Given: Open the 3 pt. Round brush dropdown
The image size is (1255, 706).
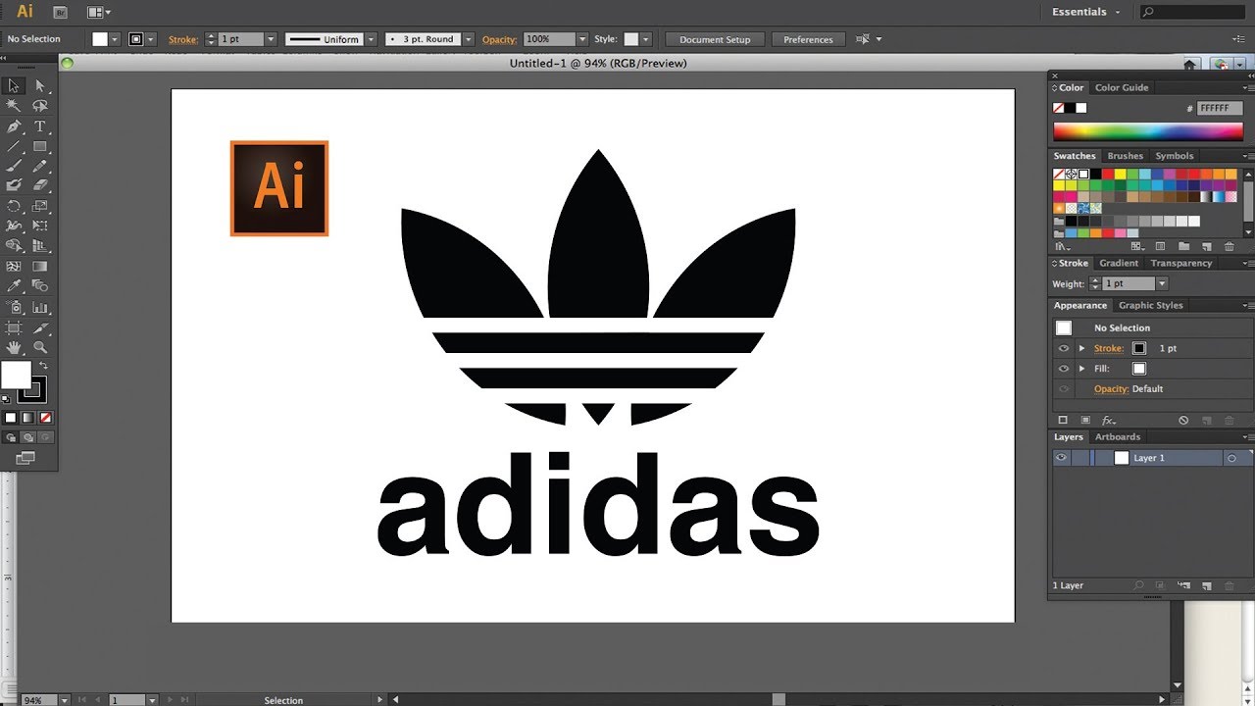Looking at the screenshot, I should (469, 39).
